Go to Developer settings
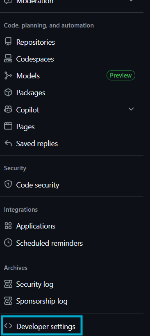150x336 pixels. (41, 327)
